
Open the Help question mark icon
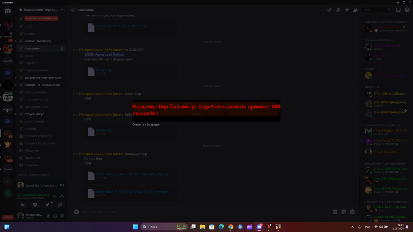tap(407, 10)
